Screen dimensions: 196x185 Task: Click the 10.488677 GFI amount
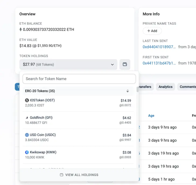point(36,123)
